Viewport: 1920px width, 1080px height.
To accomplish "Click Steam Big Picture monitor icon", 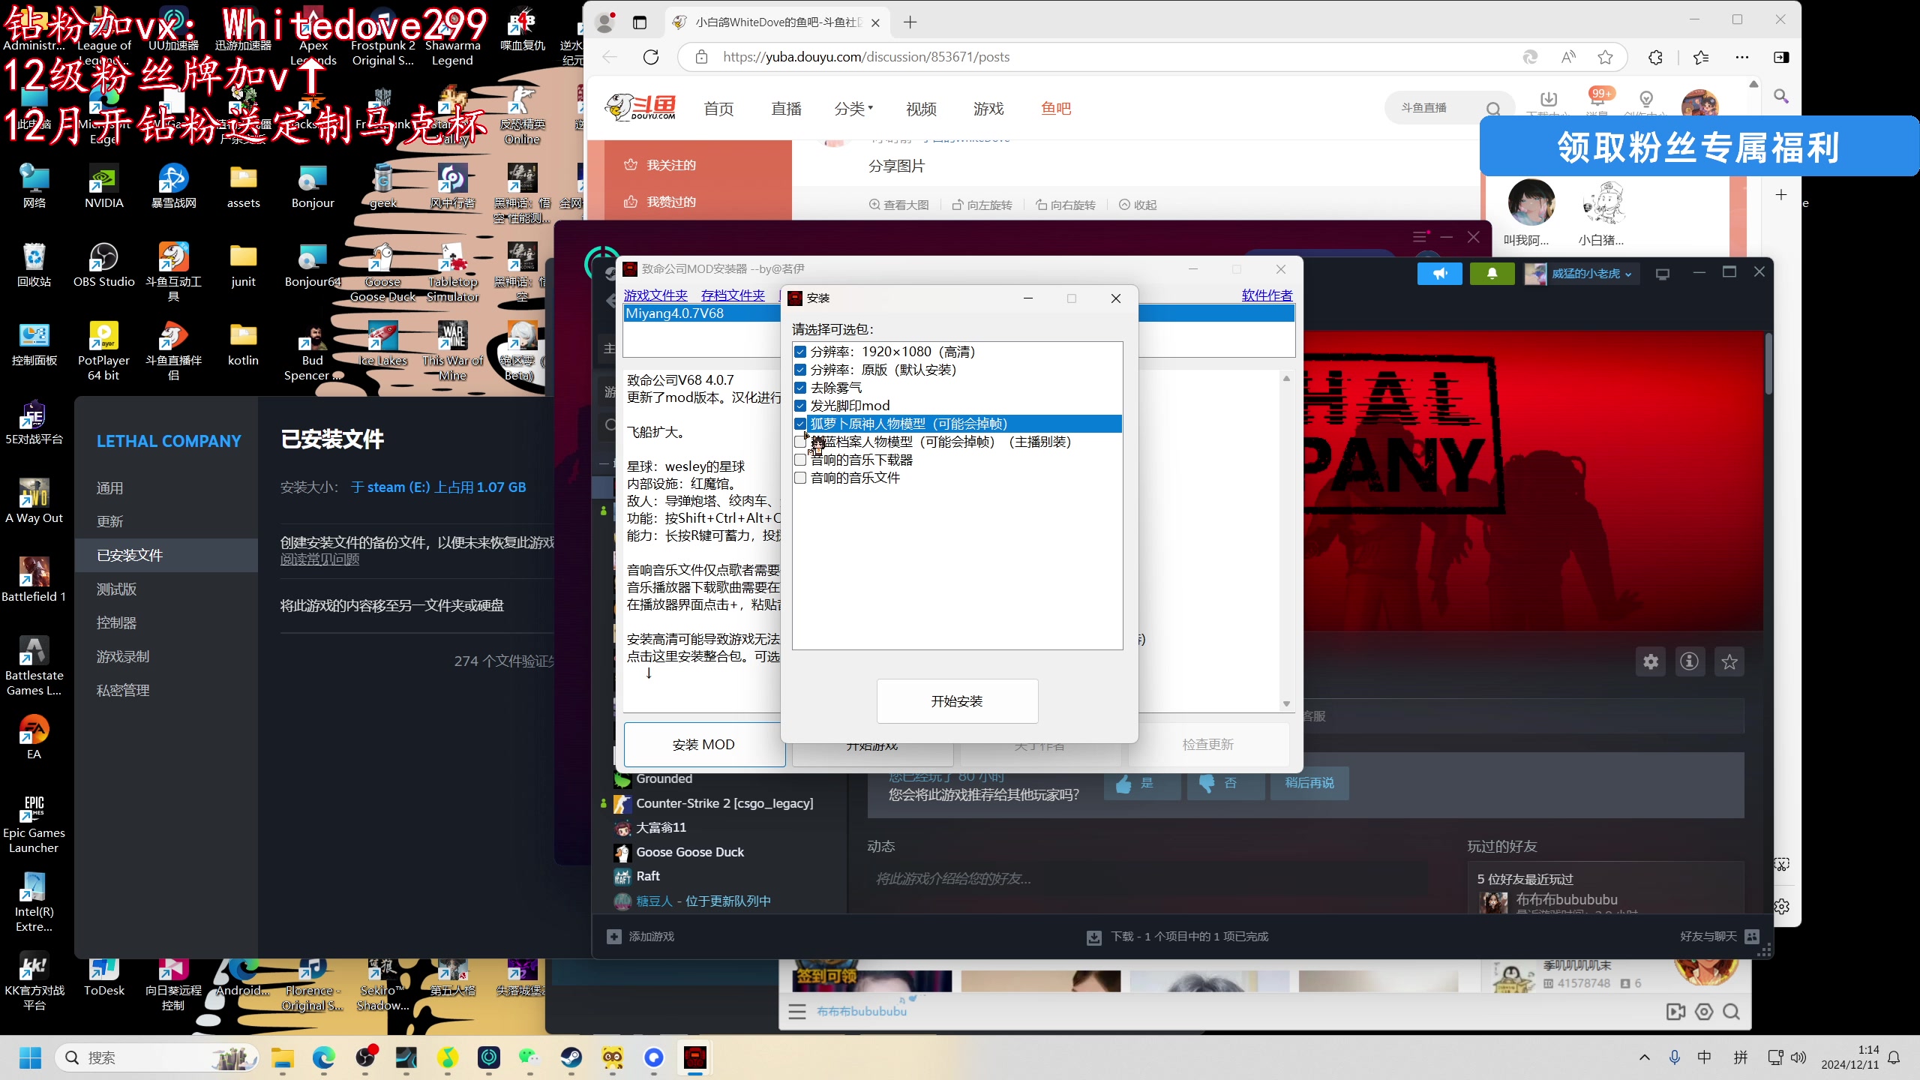I will click(1662, 274).
